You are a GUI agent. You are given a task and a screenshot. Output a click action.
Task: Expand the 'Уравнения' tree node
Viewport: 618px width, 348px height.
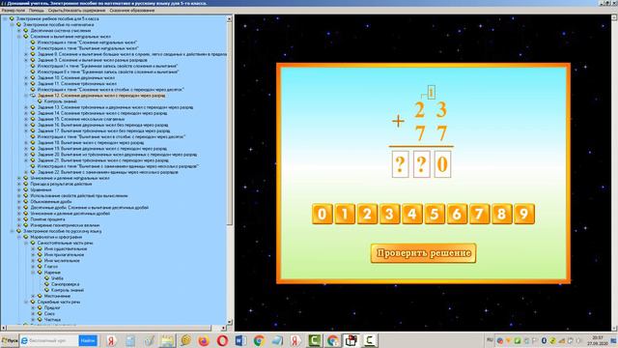[x=19, y=189]
